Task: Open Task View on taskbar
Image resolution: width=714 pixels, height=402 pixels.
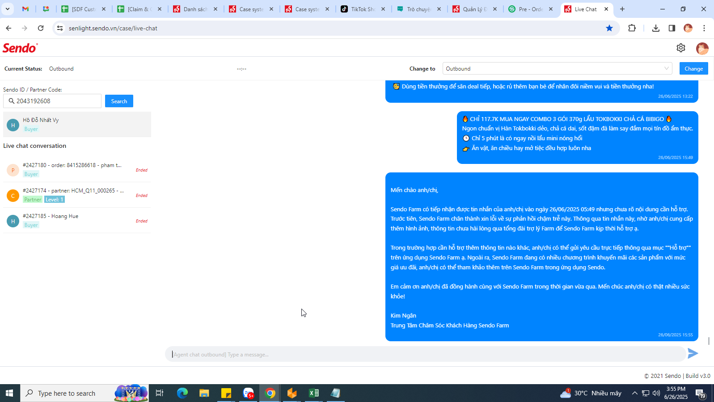Action: point(159,393)
